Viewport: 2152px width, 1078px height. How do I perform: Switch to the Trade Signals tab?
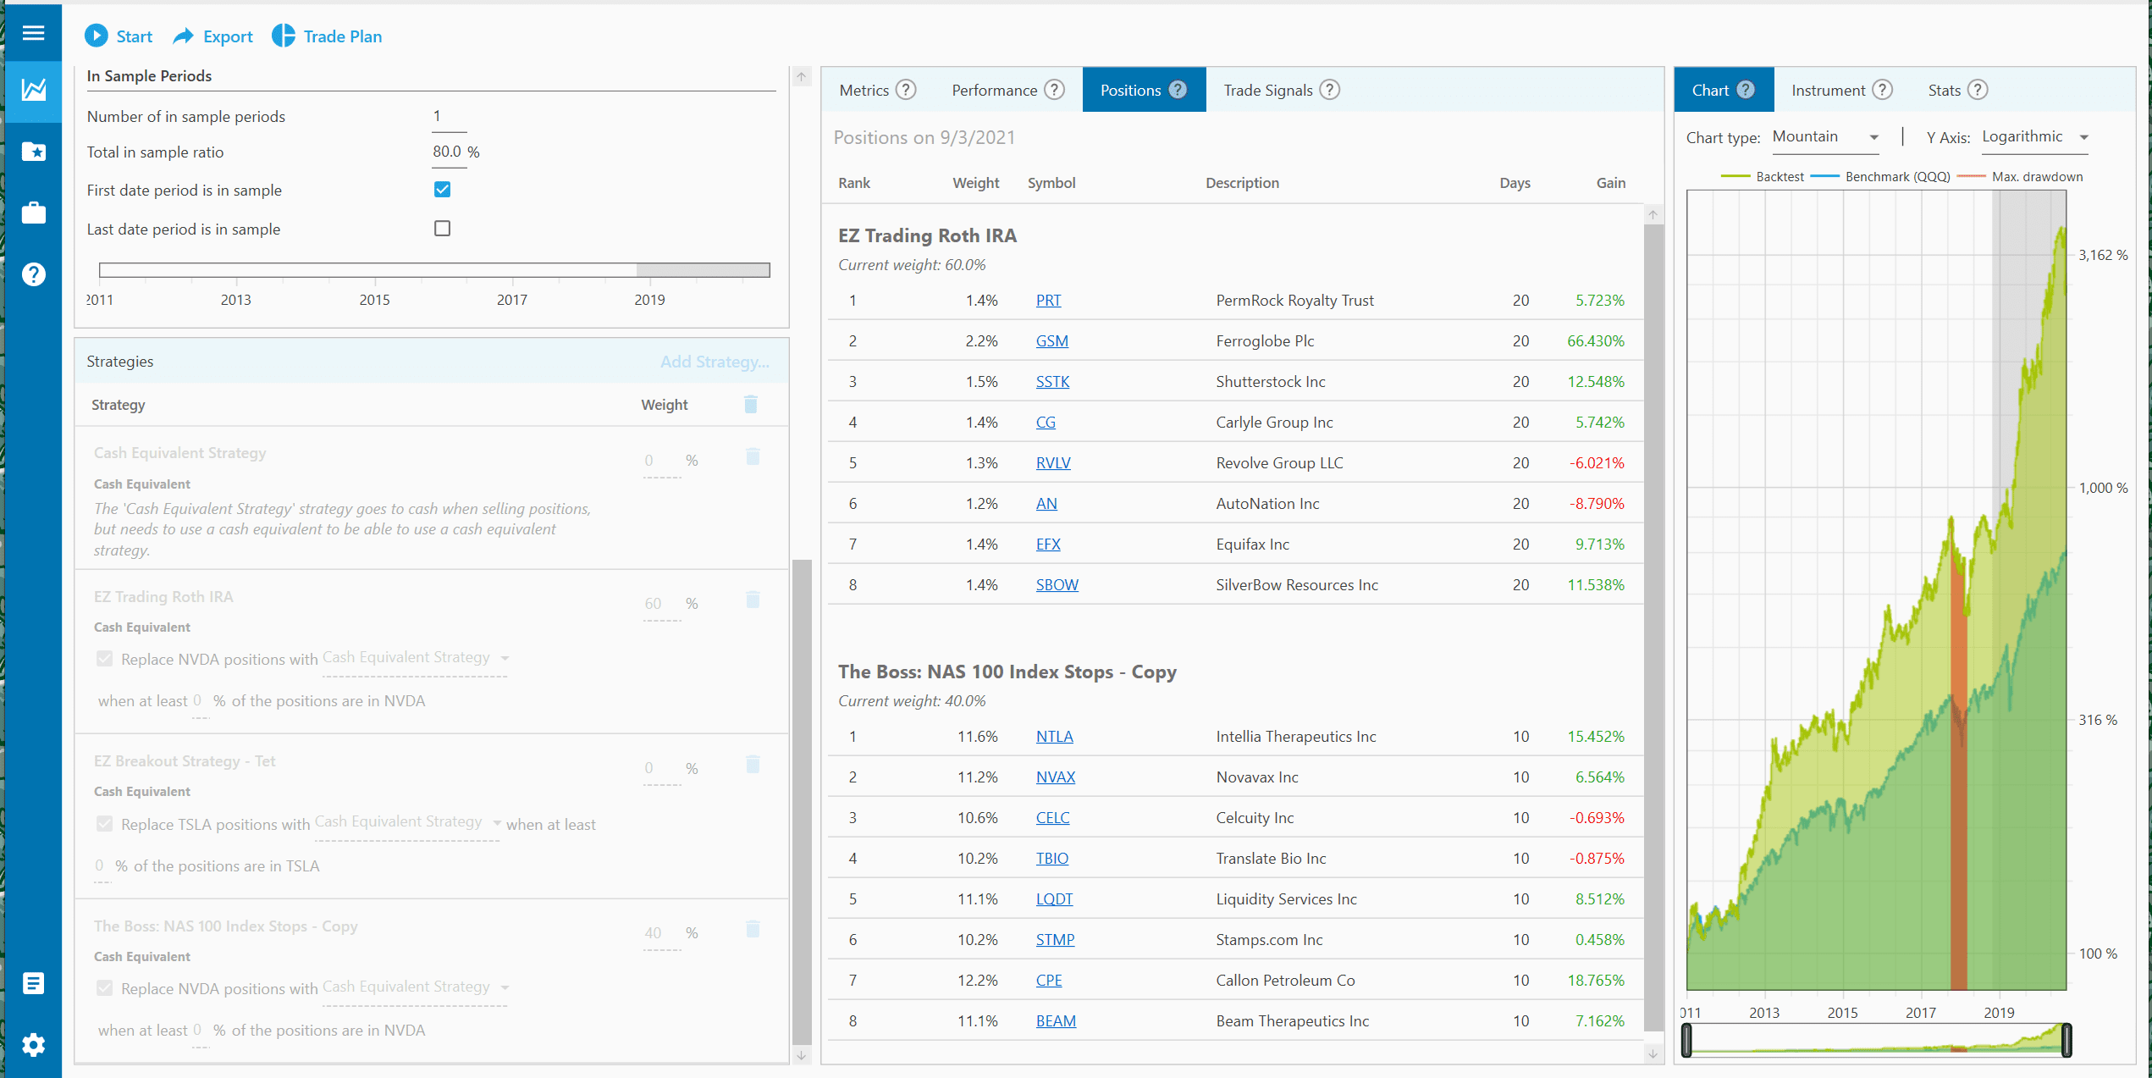click(1267, 91)
